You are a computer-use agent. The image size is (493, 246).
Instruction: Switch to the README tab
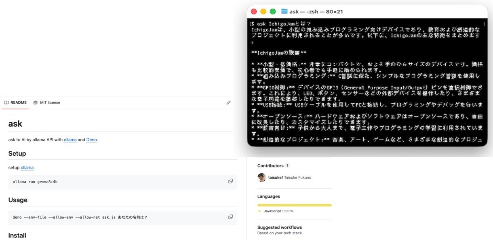[15, 103]
